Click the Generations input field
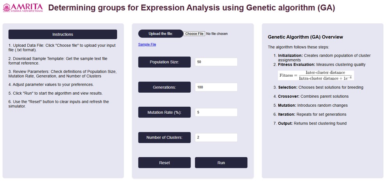This screenshot has width=386, height=183. tap(216, 87)
